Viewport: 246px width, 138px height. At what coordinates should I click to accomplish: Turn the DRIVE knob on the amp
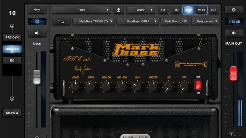(75, 86)
